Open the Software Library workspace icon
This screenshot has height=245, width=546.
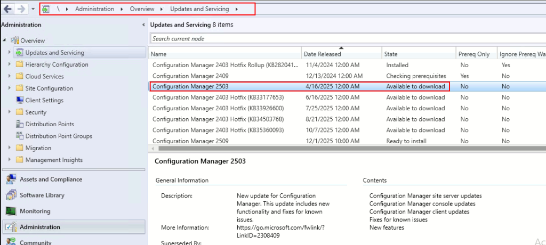tap(11, 195)
